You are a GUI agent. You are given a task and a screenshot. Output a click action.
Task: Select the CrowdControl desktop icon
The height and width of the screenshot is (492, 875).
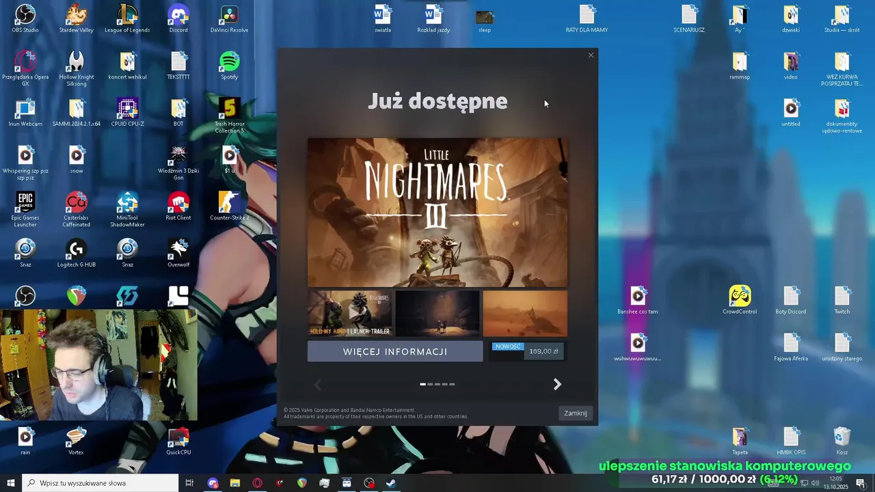740,300
